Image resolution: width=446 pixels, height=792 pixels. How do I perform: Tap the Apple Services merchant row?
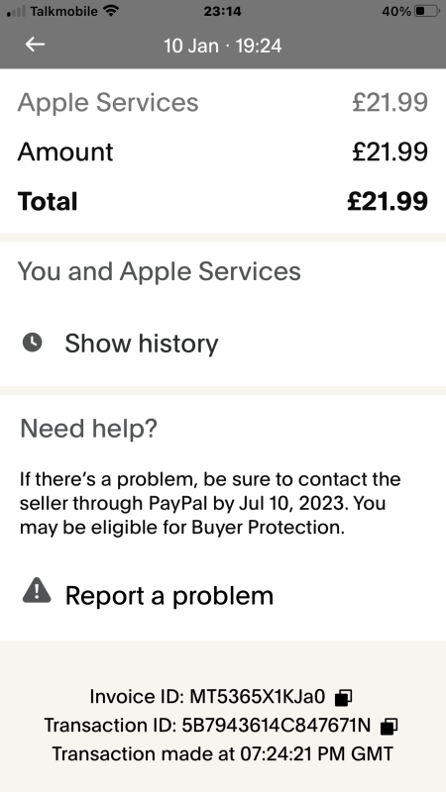pyautogui.click(x=223, y=103)
